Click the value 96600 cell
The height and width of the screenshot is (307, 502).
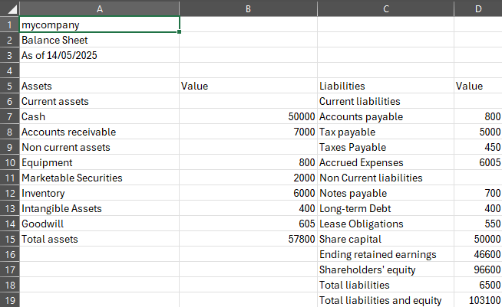478,270
